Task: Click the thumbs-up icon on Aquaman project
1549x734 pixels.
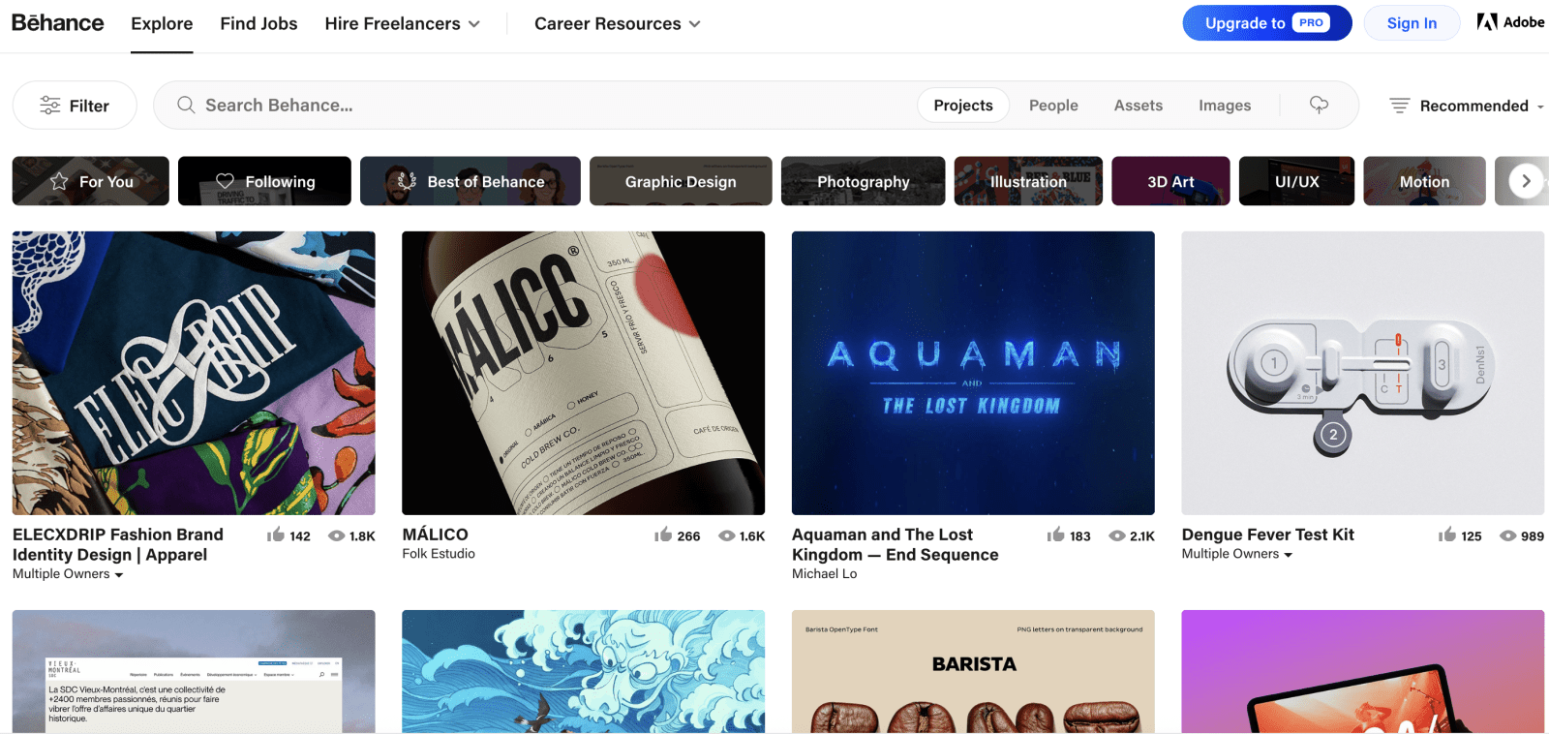Action: [1055, 535]
